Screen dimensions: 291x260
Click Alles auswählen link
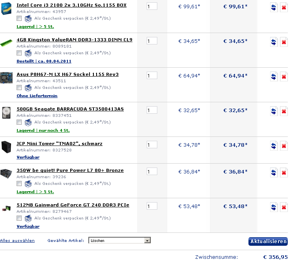click(17, 241)
